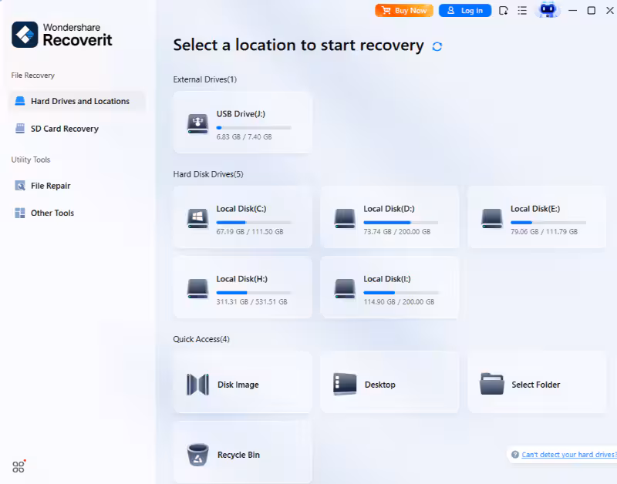Viewport: 617px width, 484px height.
Task: Select USB Drive(J:) for recovery
Action: 242,123
